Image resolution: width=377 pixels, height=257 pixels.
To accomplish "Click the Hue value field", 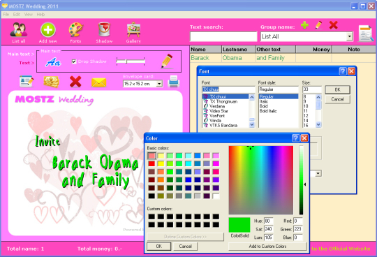I will (x=268, y=221).
